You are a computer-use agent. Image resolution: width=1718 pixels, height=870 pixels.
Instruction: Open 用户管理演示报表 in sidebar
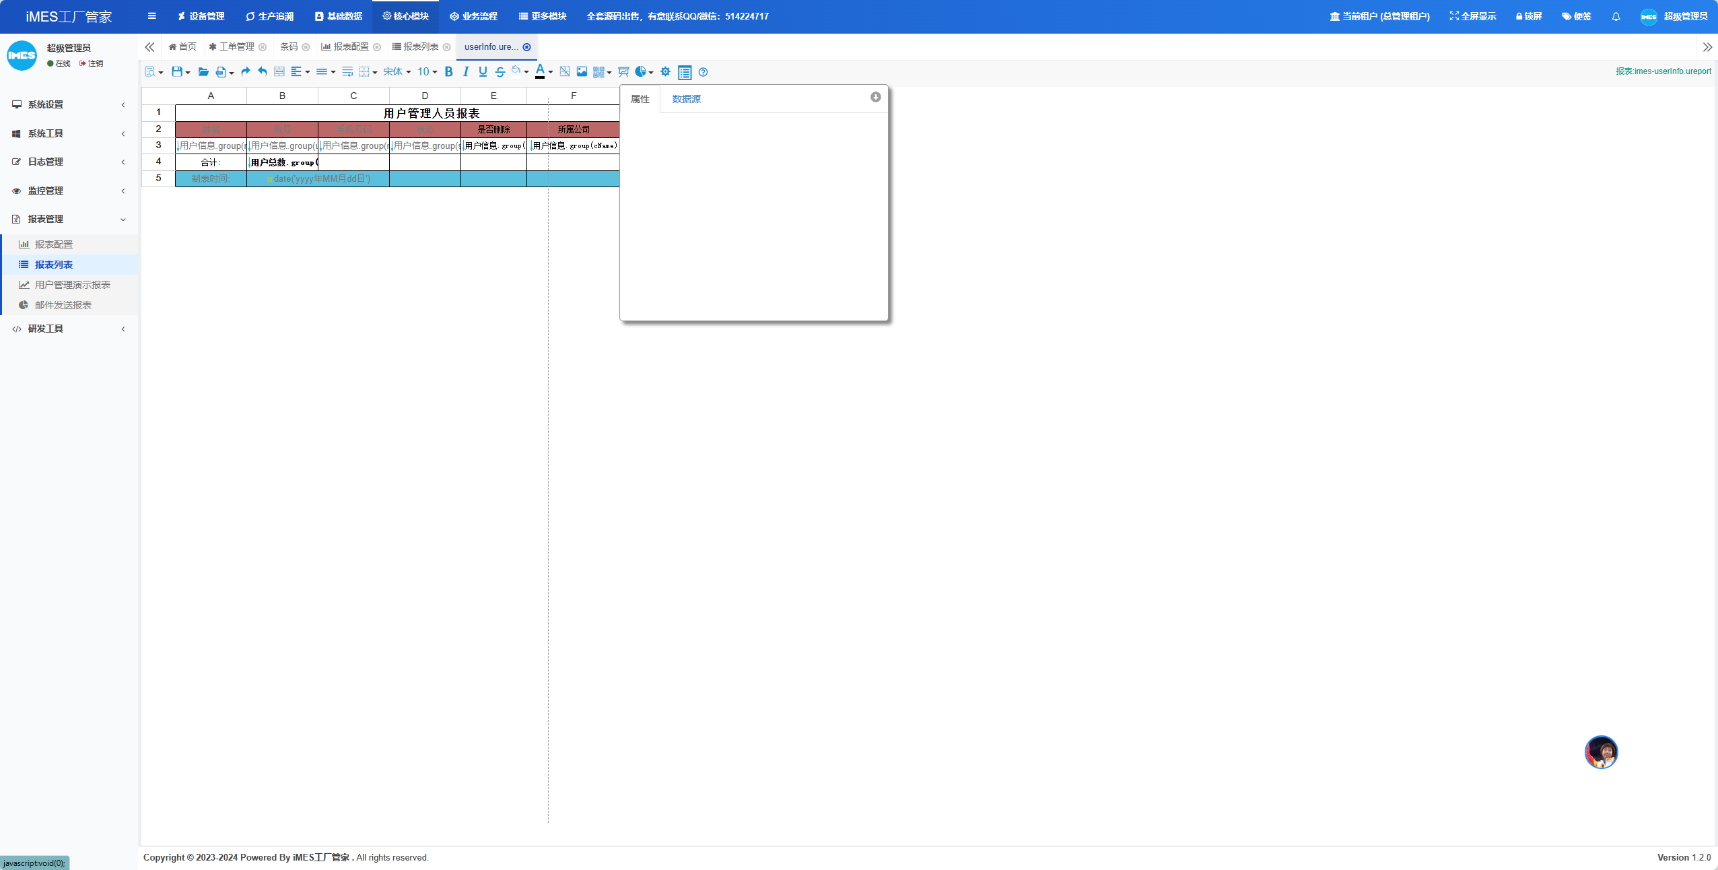pos(72,285)
